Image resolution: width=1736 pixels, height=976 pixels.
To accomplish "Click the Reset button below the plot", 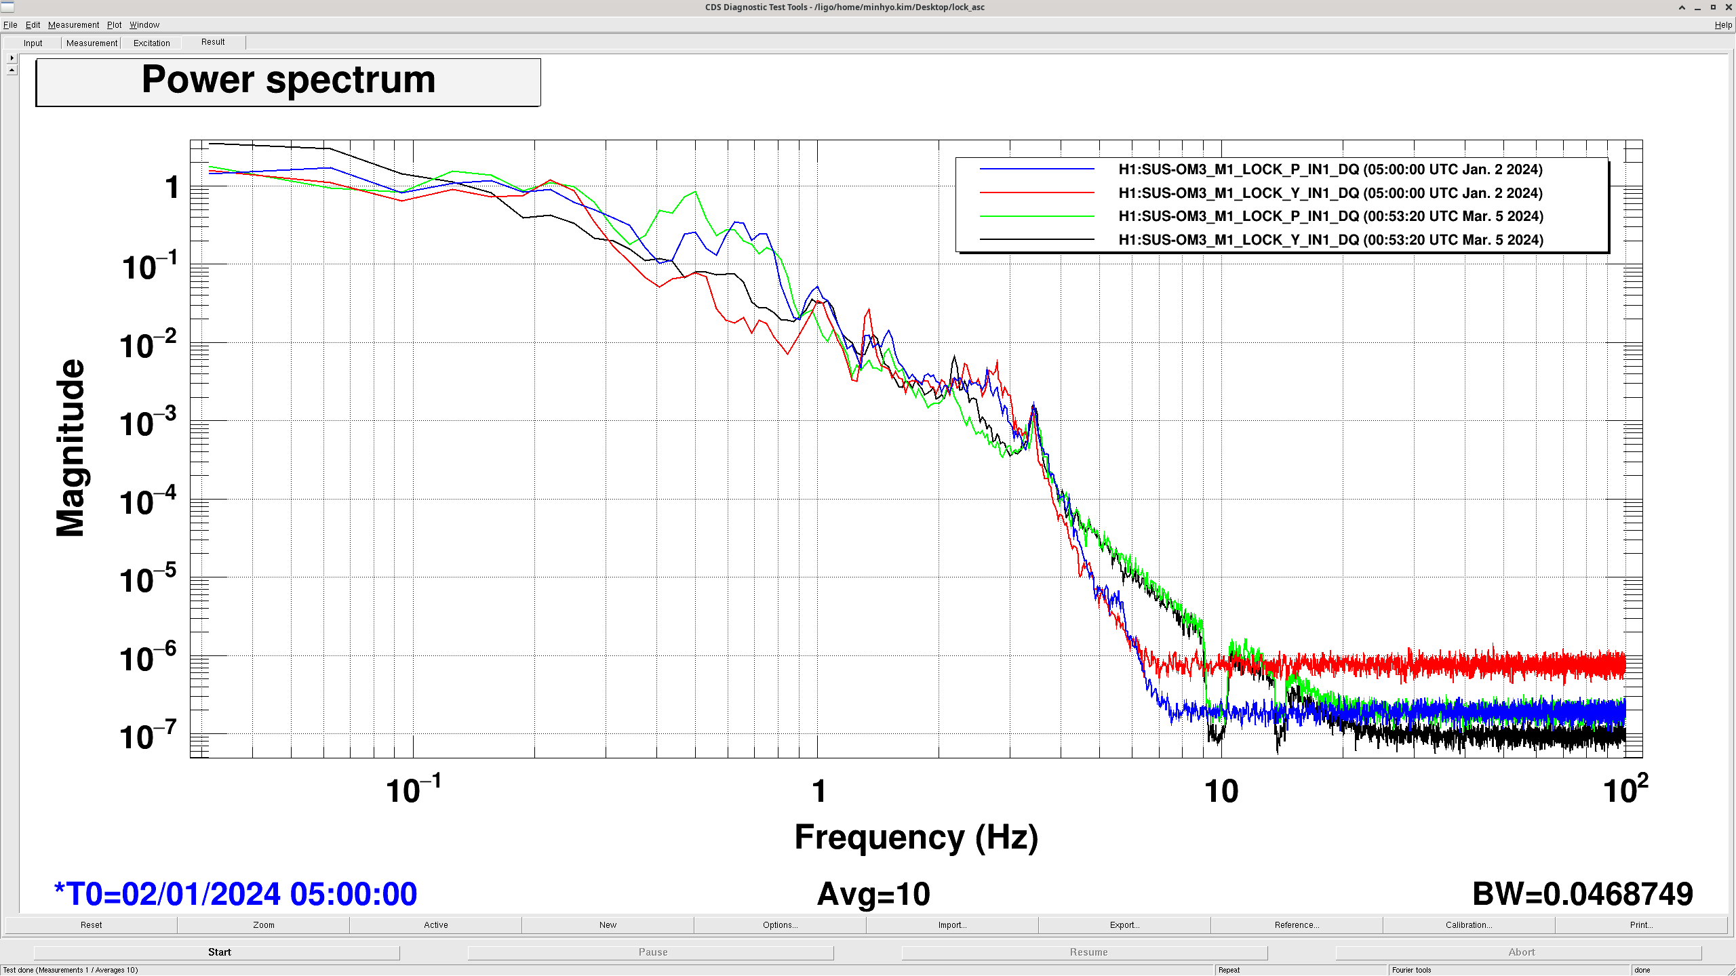I will [x=91, y=924].
